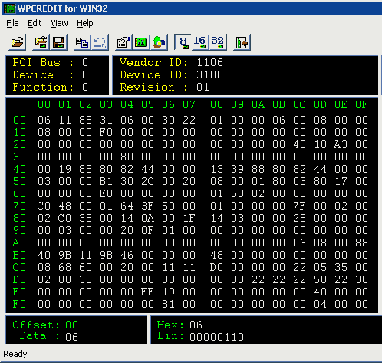Screen dimensions: 382x363
Task: Select byte 7F in row 70
Action: pos(299,206)
